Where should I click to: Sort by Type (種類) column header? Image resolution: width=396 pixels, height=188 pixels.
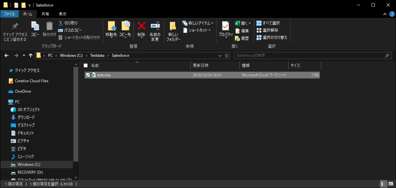pos(264,65)
